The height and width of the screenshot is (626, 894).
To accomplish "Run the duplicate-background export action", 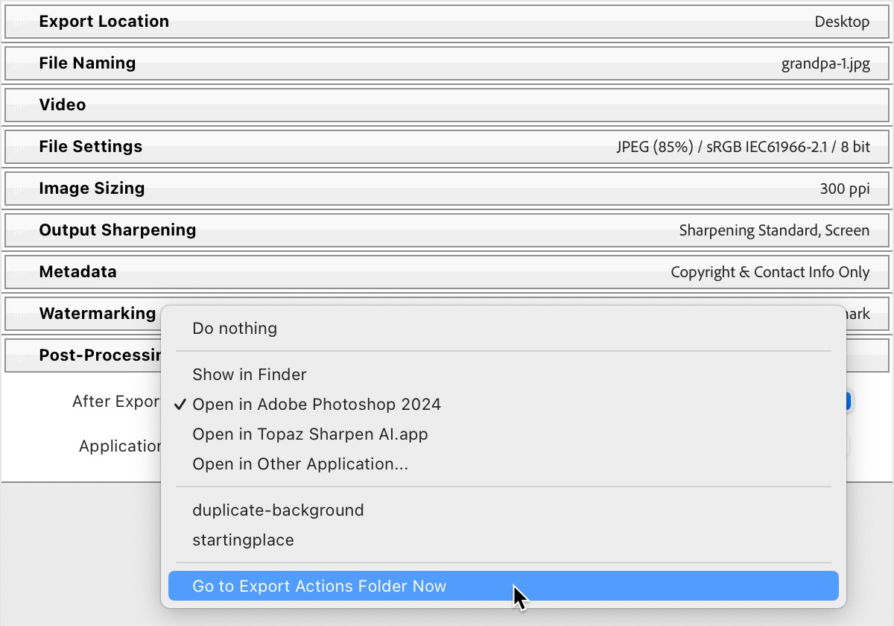I will [x=278, y=510].
